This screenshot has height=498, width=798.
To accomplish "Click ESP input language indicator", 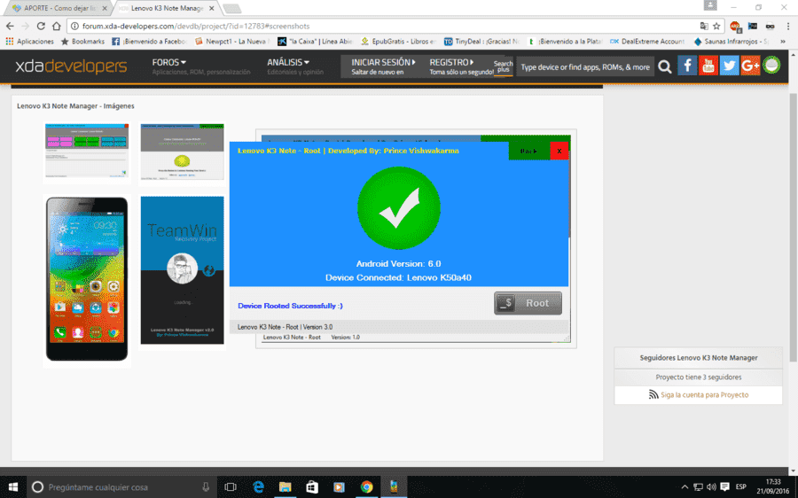I will 740,486.
